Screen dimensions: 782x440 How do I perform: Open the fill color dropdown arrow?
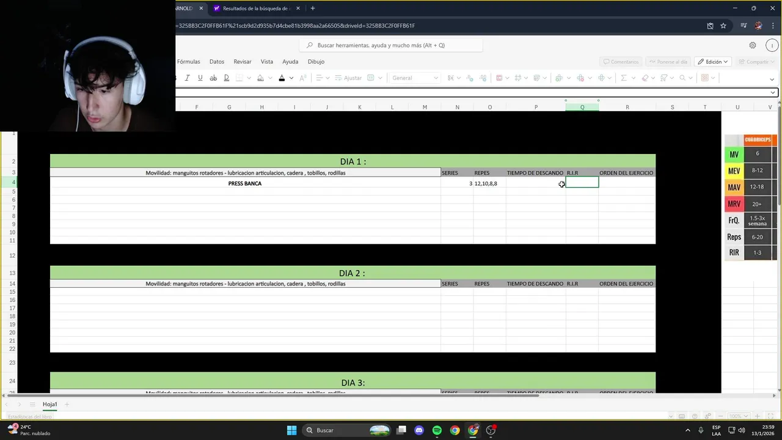click(270, 78)
